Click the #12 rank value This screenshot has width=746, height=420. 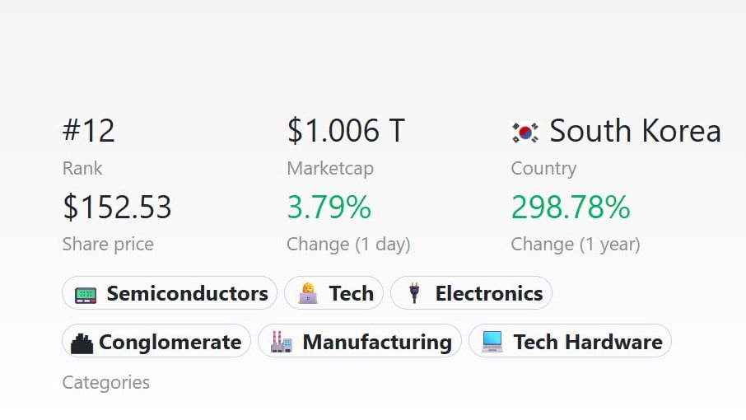point(89,131)
